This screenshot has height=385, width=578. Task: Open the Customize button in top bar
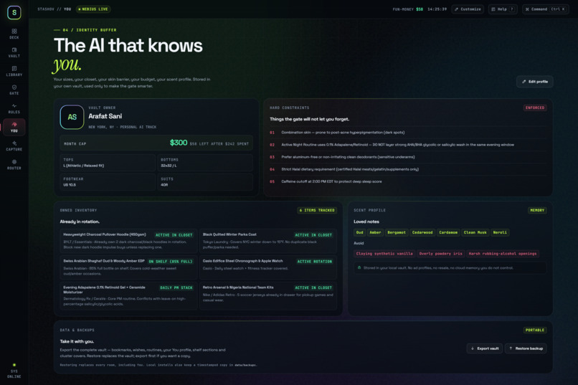[x=468, y=9]
